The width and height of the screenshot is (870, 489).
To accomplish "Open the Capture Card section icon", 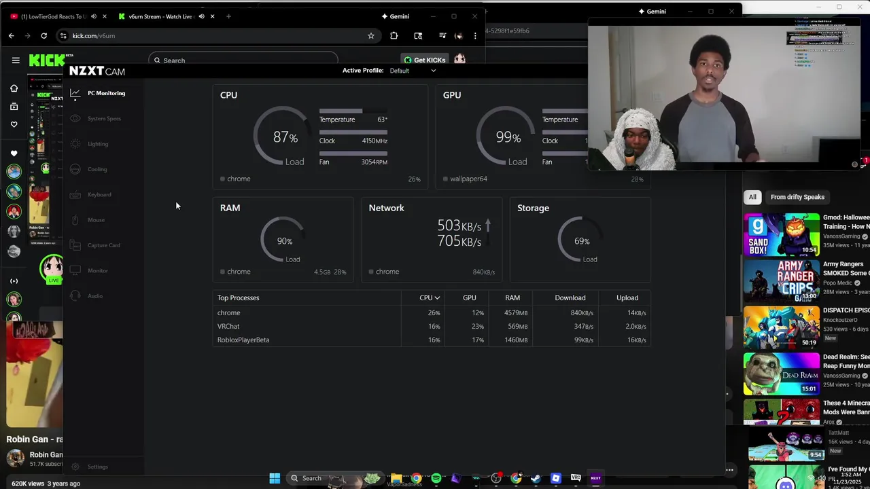I will click(75, 245).
